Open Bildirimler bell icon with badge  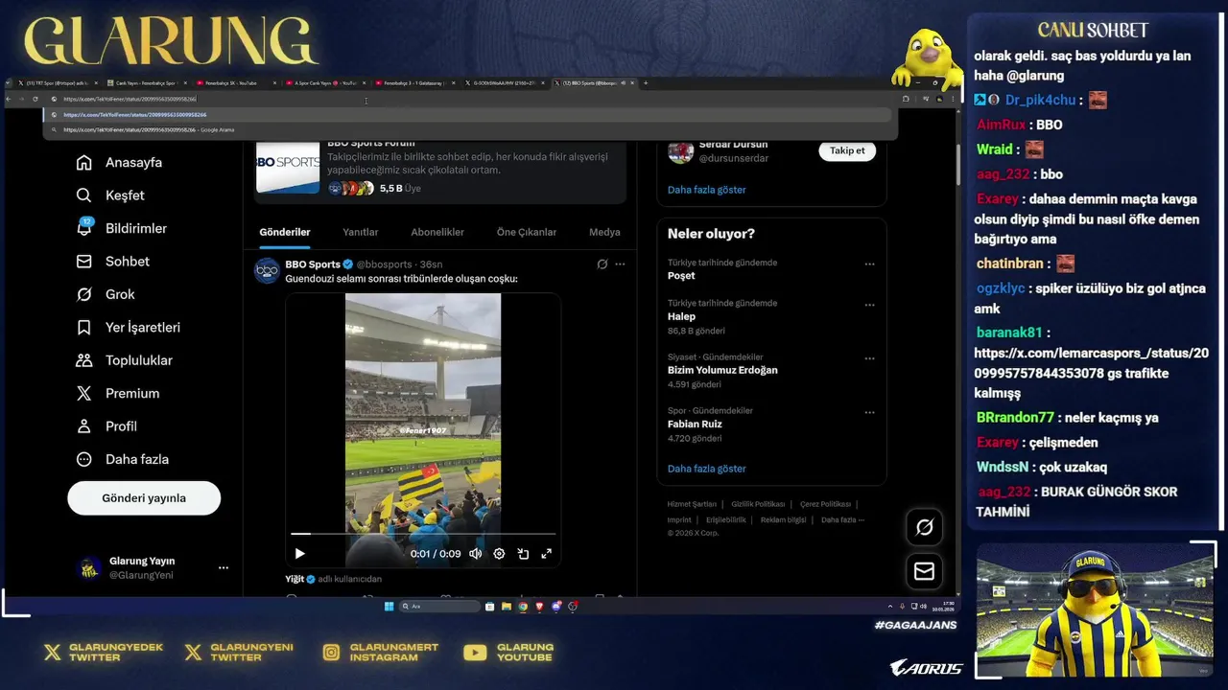coord(84,228)
